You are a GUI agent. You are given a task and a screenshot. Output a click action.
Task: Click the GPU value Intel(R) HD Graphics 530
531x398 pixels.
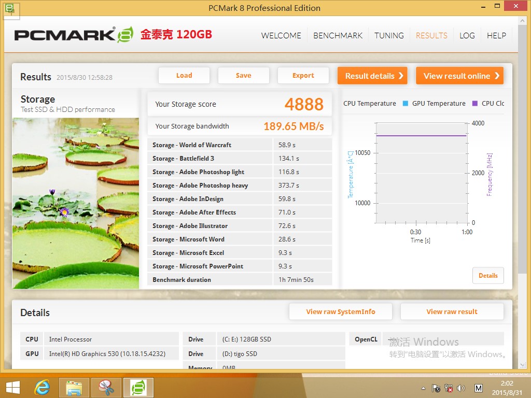[x=107, y=353]
